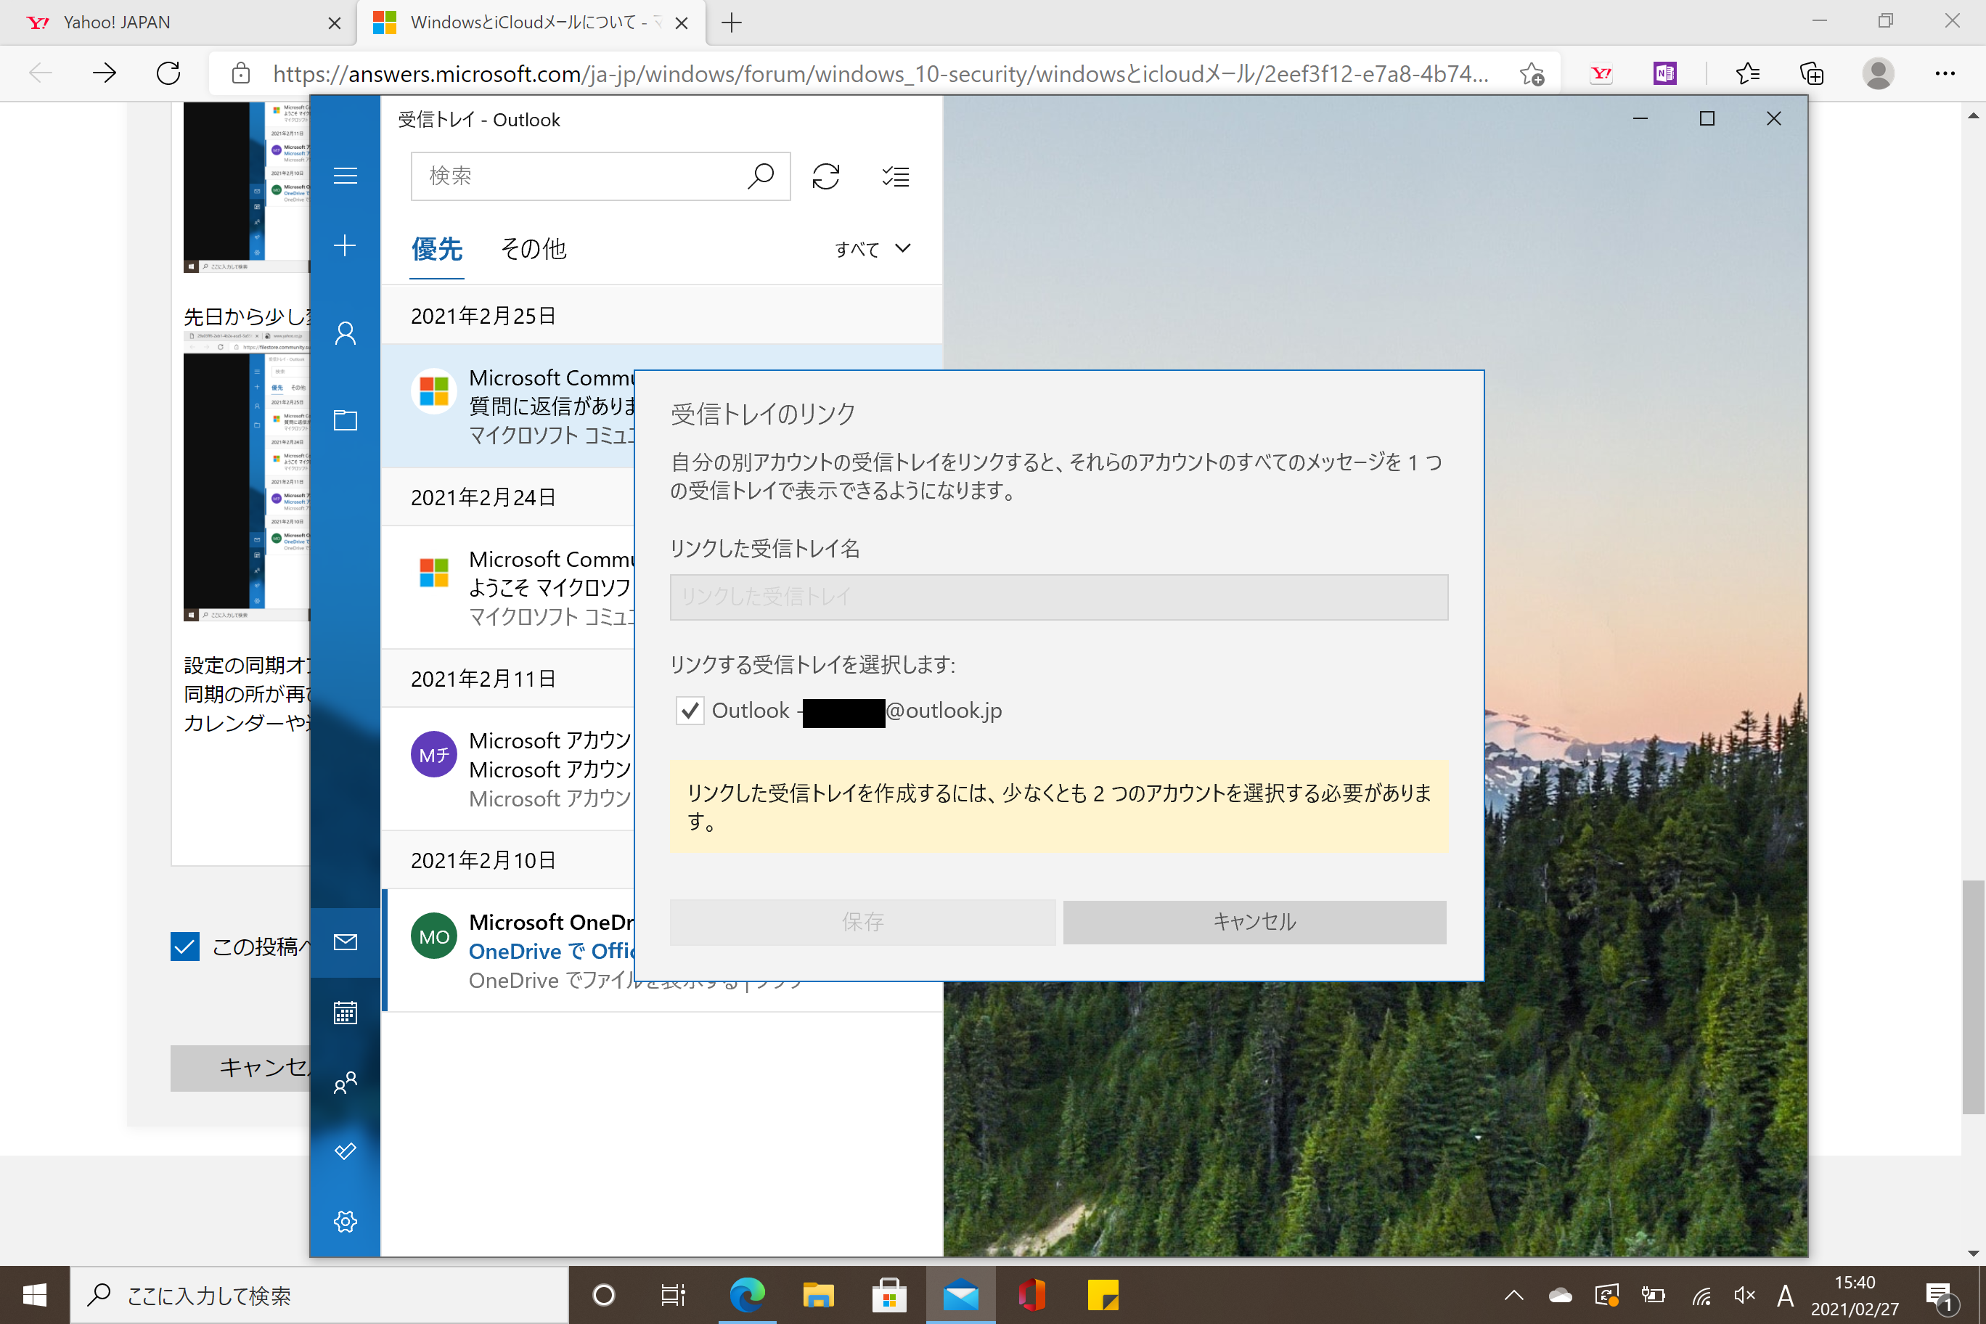Switch to Calendar via sidebar icon
This screenshot has width=1986, height=1324.
(x=345, y=1013)
